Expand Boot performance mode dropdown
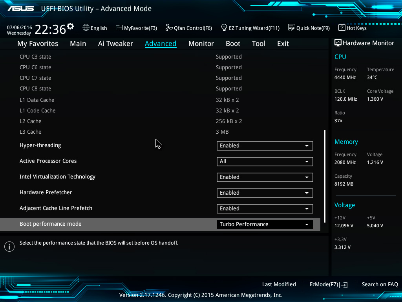Viewport: 402px width, 302px height. [x=265, y=225]
